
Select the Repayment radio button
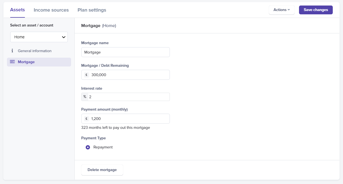coord(88,147)
